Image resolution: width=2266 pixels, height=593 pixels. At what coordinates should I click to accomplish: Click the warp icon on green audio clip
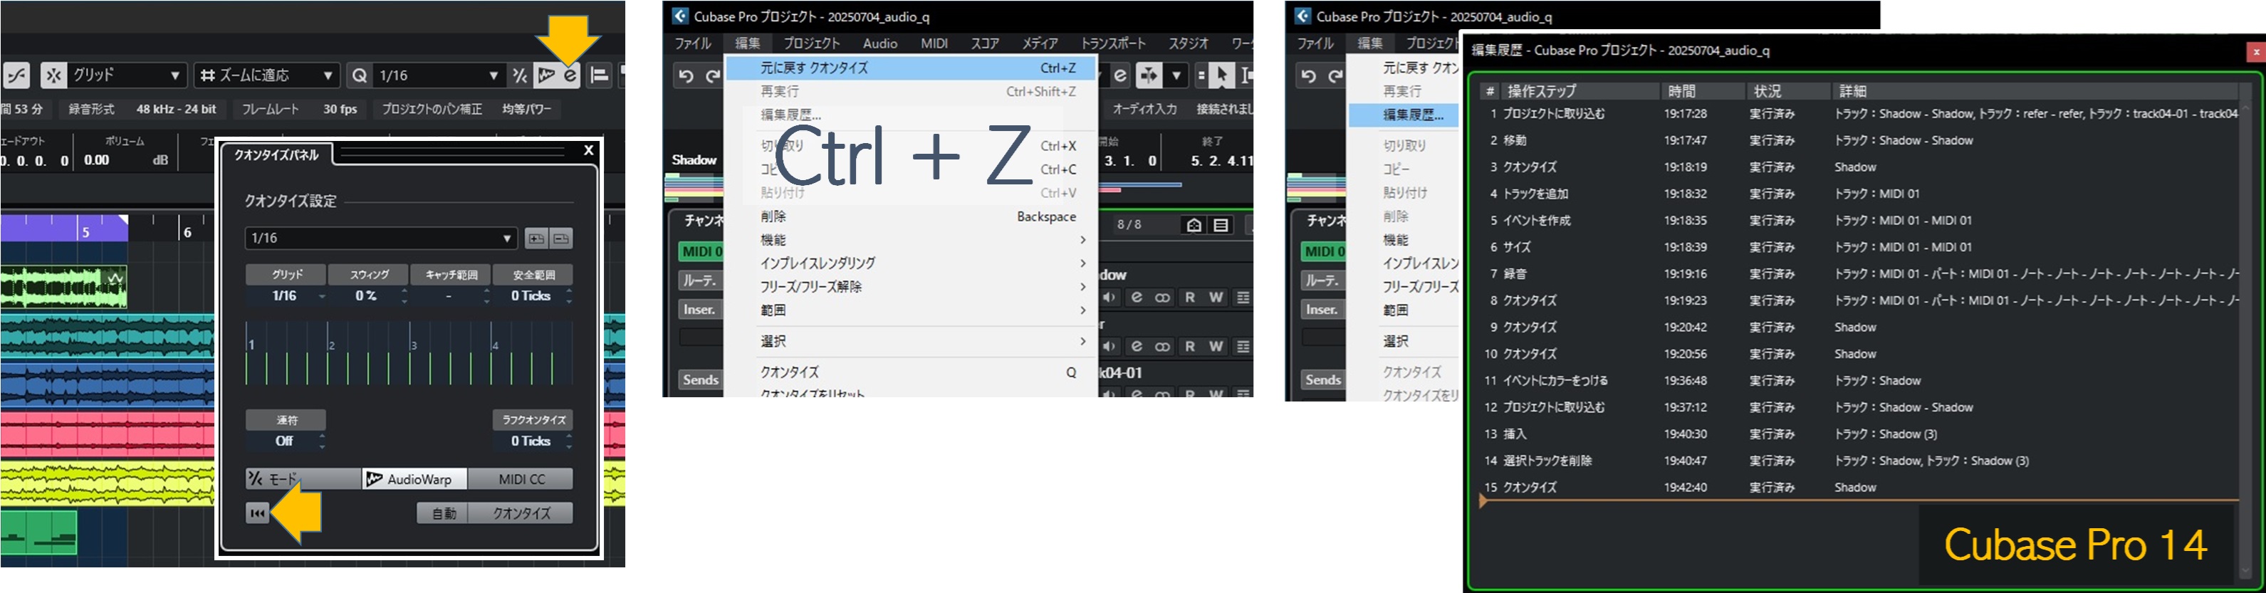[115, 279]
